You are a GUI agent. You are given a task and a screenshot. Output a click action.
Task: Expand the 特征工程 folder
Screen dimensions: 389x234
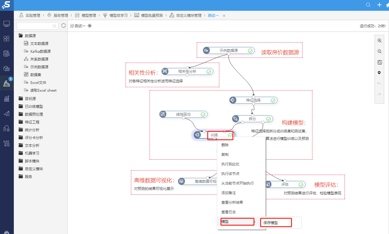coord(21,122)
